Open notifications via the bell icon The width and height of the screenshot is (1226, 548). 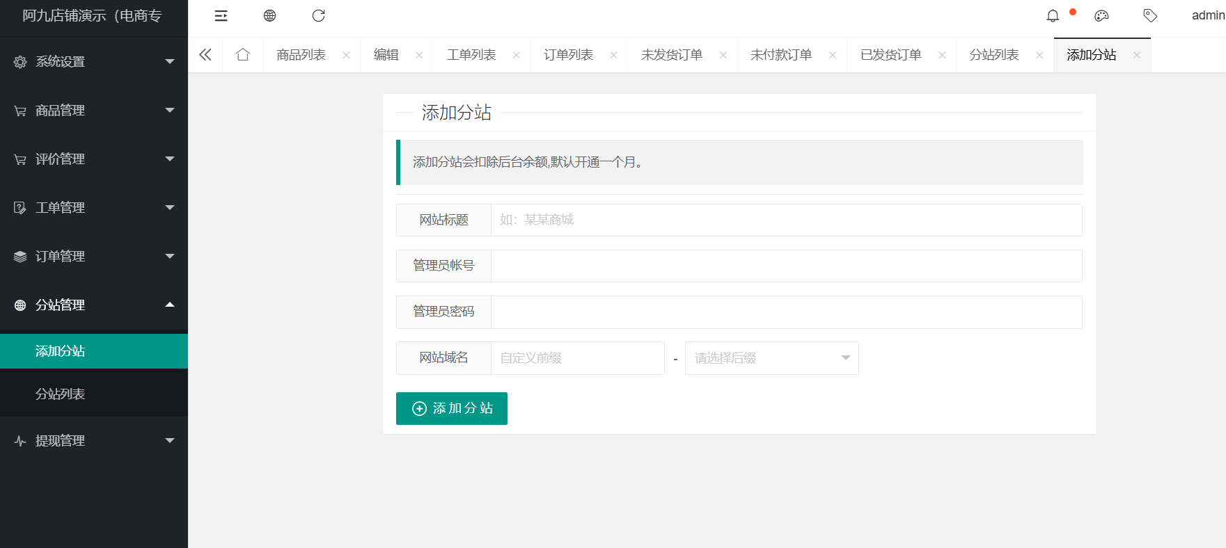click(x=1053, y=16)
